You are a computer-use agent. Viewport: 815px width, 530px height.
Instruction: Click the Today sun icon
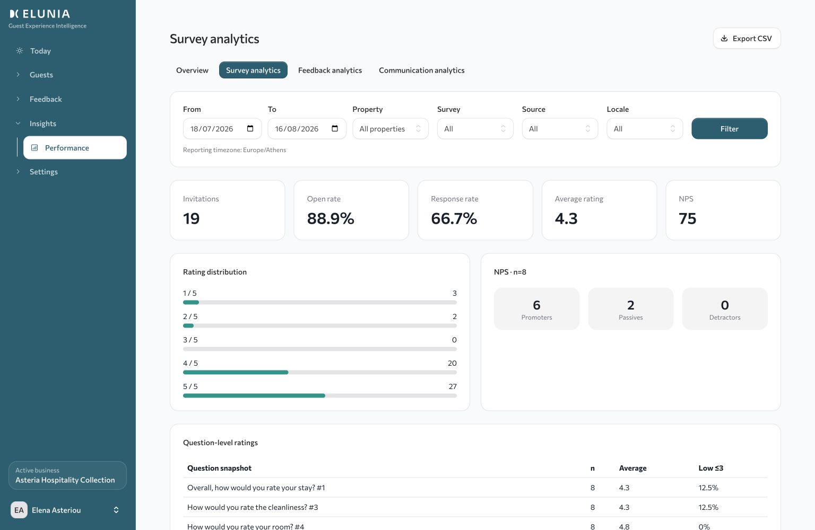coord(20,51)
